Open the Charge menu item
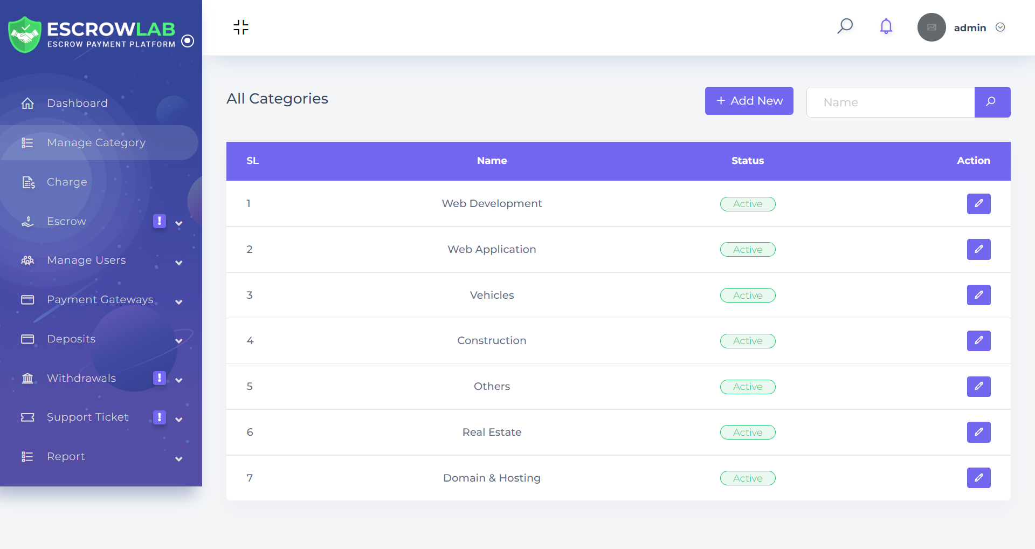Screen dimensions: 1035x549 click(x=67, y=182)
